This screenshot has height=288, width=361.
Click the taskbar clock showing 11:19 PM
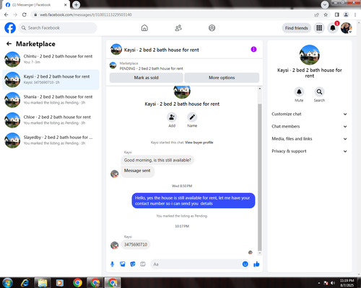pos(347,283)
